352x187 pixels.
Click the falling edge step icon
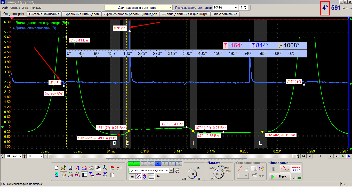pos(254,168)
